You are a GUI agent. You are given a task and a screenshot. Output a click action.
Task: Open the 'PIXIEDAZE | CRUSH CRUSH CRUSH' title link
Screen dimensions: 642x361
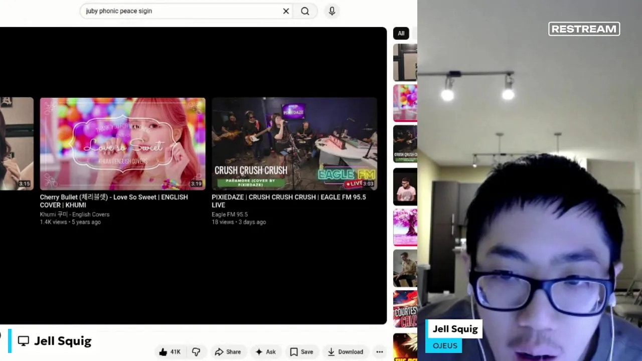click(x=289, y=201)
